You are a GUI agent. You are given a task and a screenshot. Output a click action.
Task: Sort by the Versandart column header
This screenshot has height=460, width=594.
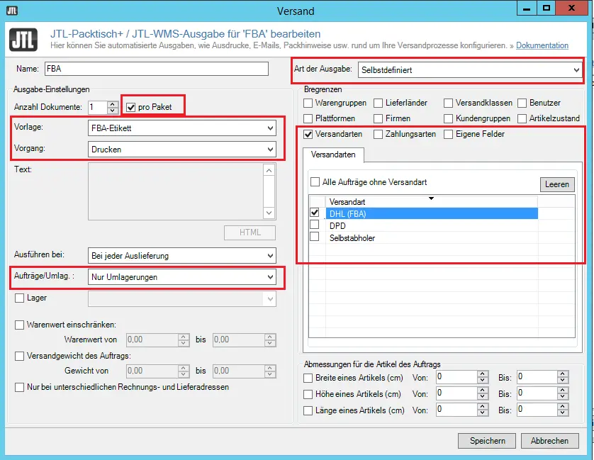tap(432, 201)
